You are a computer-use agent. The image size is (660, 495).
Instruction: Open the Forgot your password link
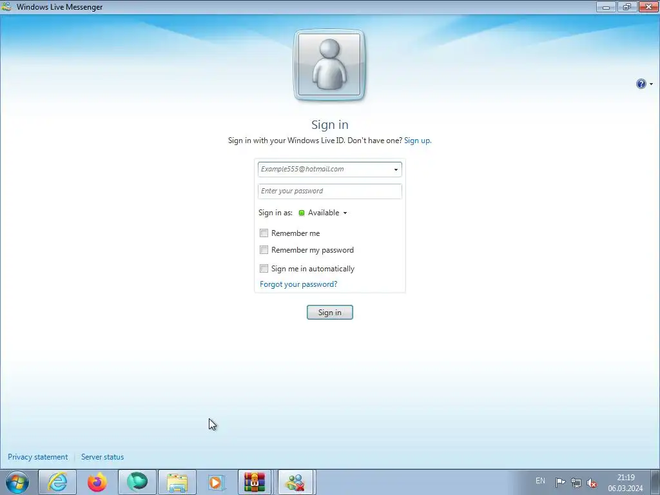coord(298,284)
